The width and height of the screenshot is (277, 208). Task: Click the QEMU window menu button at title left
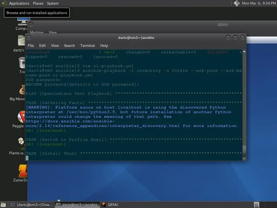coord(31,24)
